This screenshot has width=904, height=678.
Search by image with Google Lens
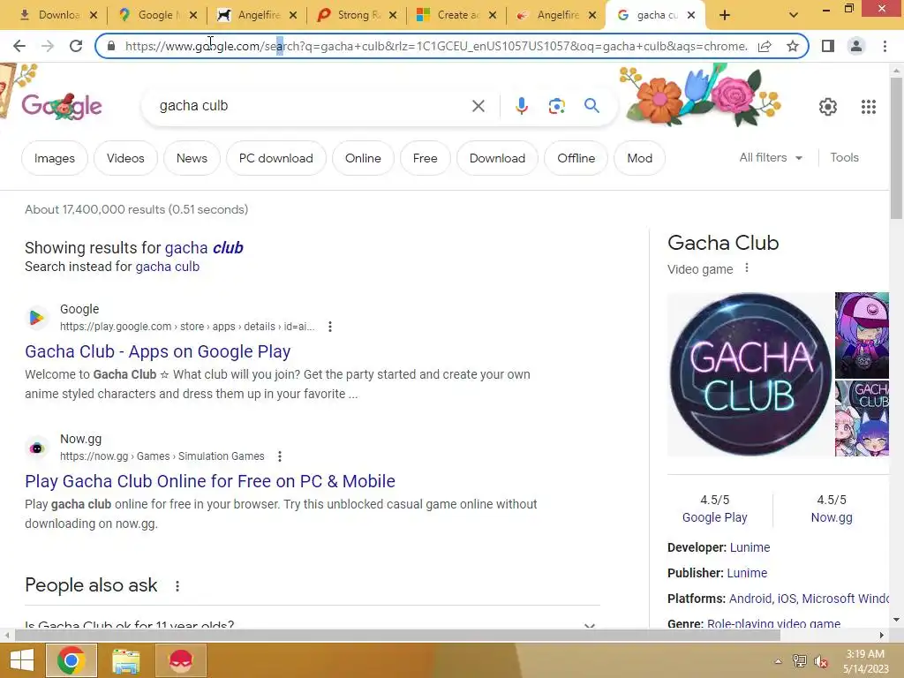pyautogui.click(x=556, y=106)
